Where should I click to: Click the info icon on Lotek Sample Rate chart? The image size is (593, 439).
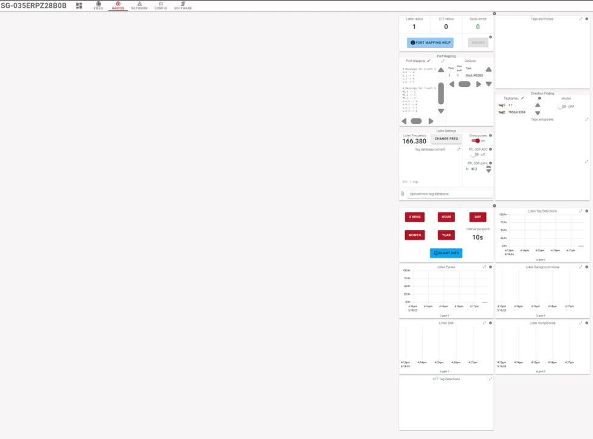coord(587,323)
